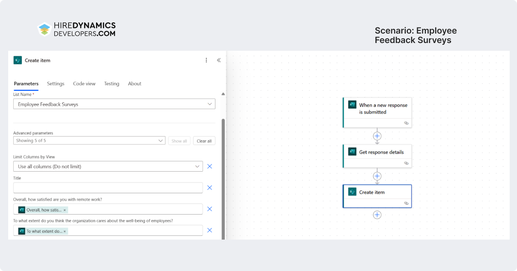Switch to the Parameters tab
Viewport: 517px width, 271px height.
click(26, 83)
